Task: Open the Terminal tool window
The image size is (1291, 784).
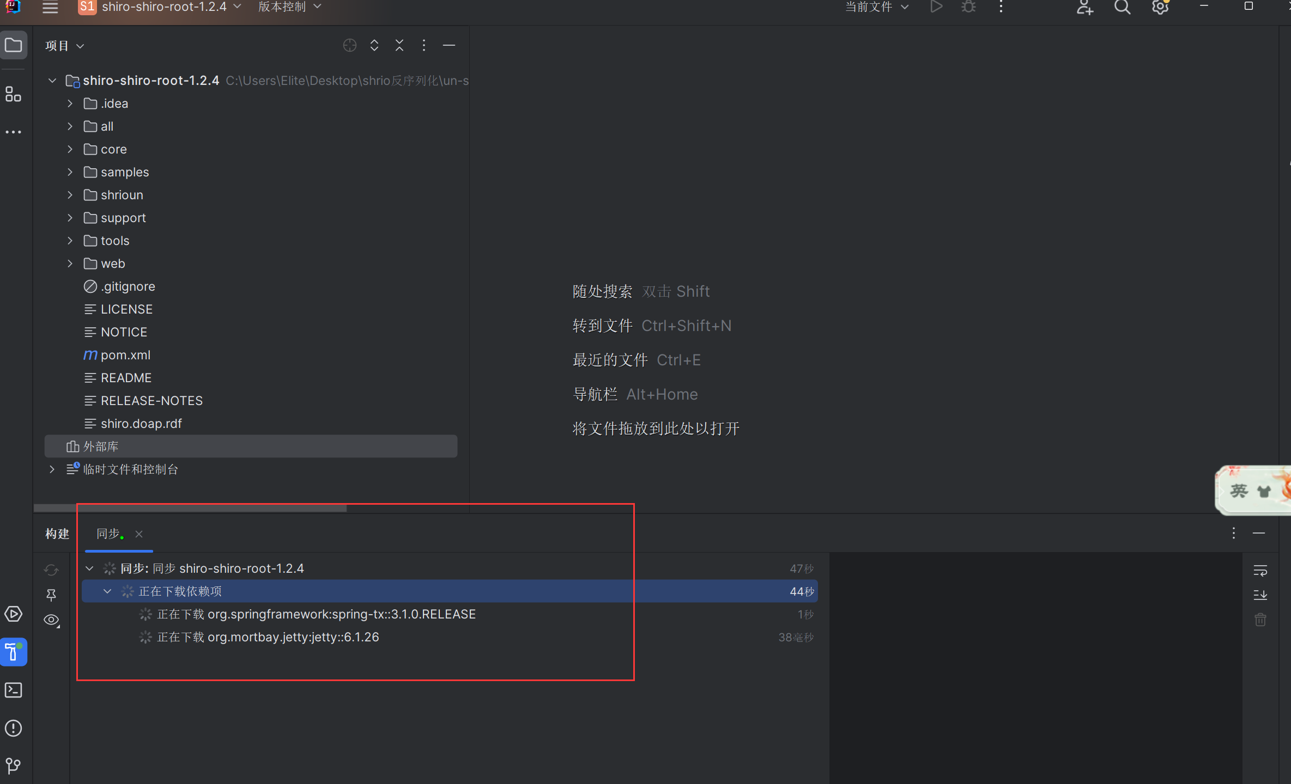Action: pyautogui.click(x=13, y=690)
